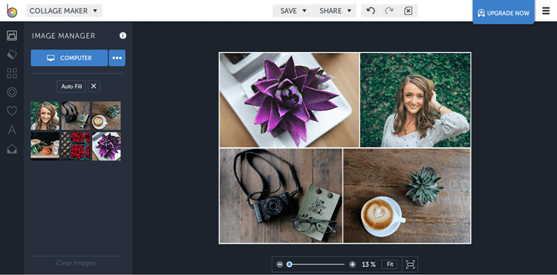Click the clear-canvas X box icon

[x=408, y=11]
